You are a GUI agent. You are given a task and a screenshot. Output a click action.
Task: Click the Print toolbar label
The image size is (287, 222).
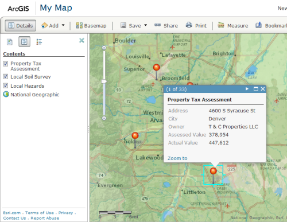(201, 26)
